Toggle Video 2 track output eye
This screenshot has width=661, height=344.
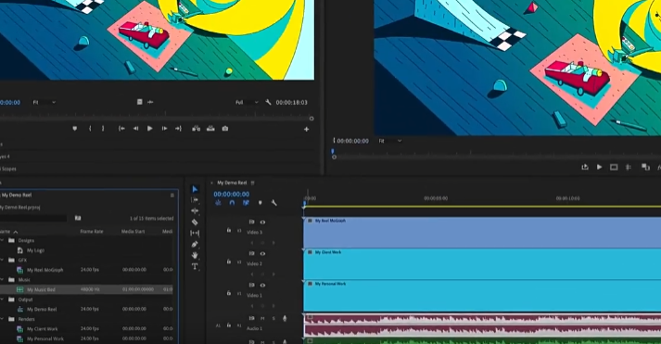pyautogui.click(x=262, y=253)
